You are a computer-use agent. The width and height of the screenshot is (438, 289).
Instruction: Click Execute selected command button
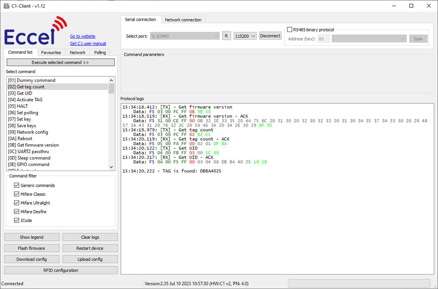[60, 62]
